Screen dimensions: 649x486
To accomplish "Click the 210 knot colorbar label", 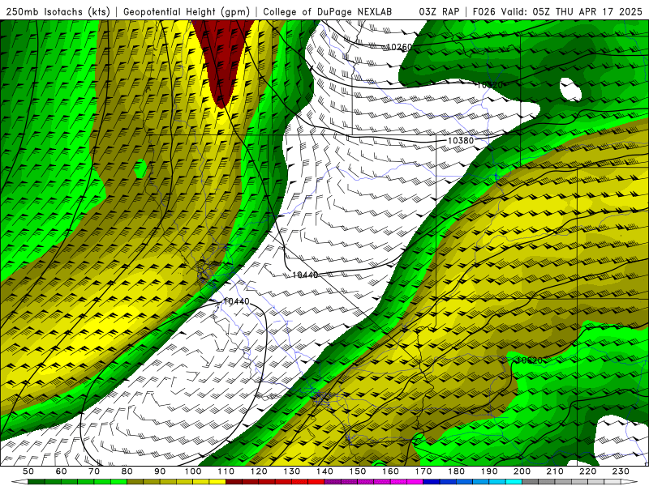I will tap(555, 471).
